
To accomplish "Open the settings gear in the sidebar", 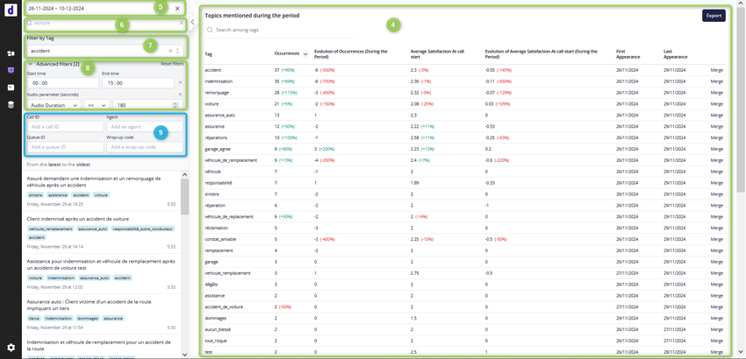I will coord(11,348).
